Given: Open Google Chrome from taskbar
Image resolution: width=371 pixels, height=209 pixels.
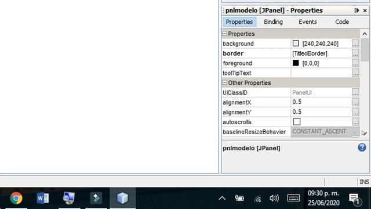Looking at the screenshot, I should pyautogui.click(x=16, y=198).
